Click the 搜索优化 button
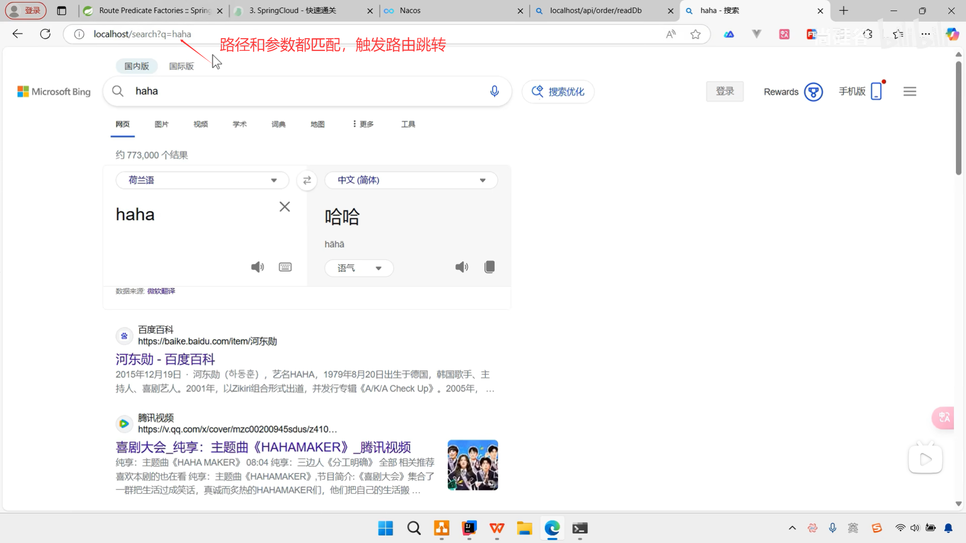 point(558,92)
